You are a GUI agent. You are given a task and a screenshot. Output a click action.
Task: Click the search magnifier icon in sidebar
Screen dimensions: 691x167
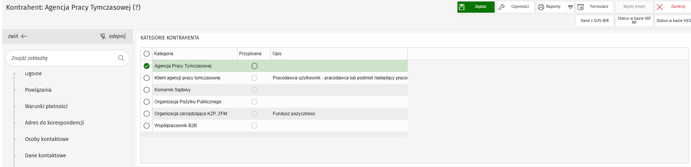[121, 58]
